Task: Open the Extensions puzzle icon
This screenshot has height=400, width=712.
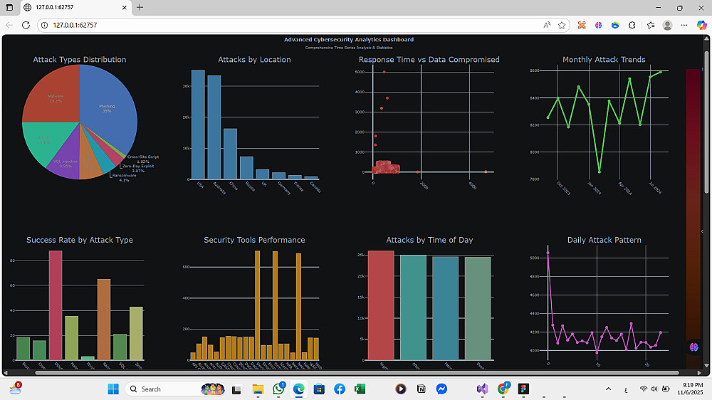Action: tap(632, 25)
